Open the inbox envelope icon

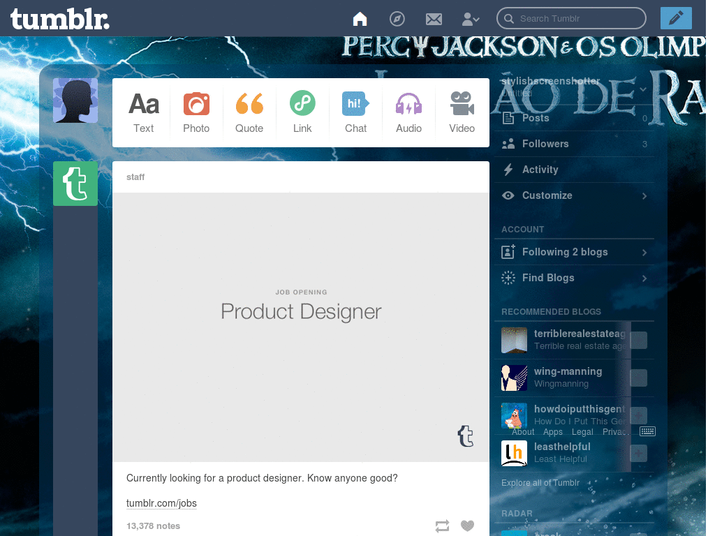434,19
